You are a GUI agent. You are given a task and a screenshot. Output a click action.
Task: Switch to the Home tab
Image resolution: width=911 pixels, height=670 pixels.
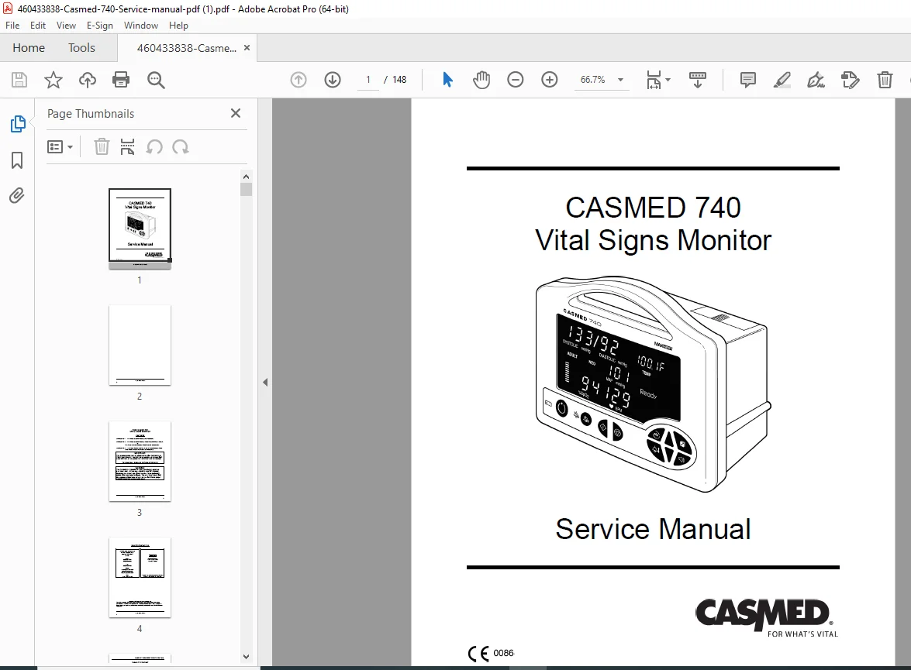coord(29,47)
